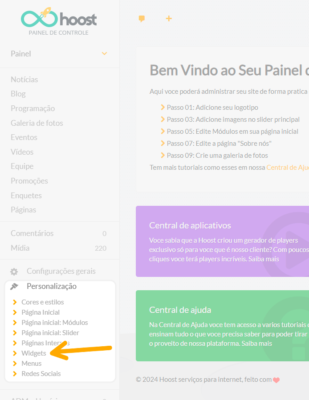This screenshot has height=400, width=309.
Task: Open Página inicial: Slider option
Action: 50,333
